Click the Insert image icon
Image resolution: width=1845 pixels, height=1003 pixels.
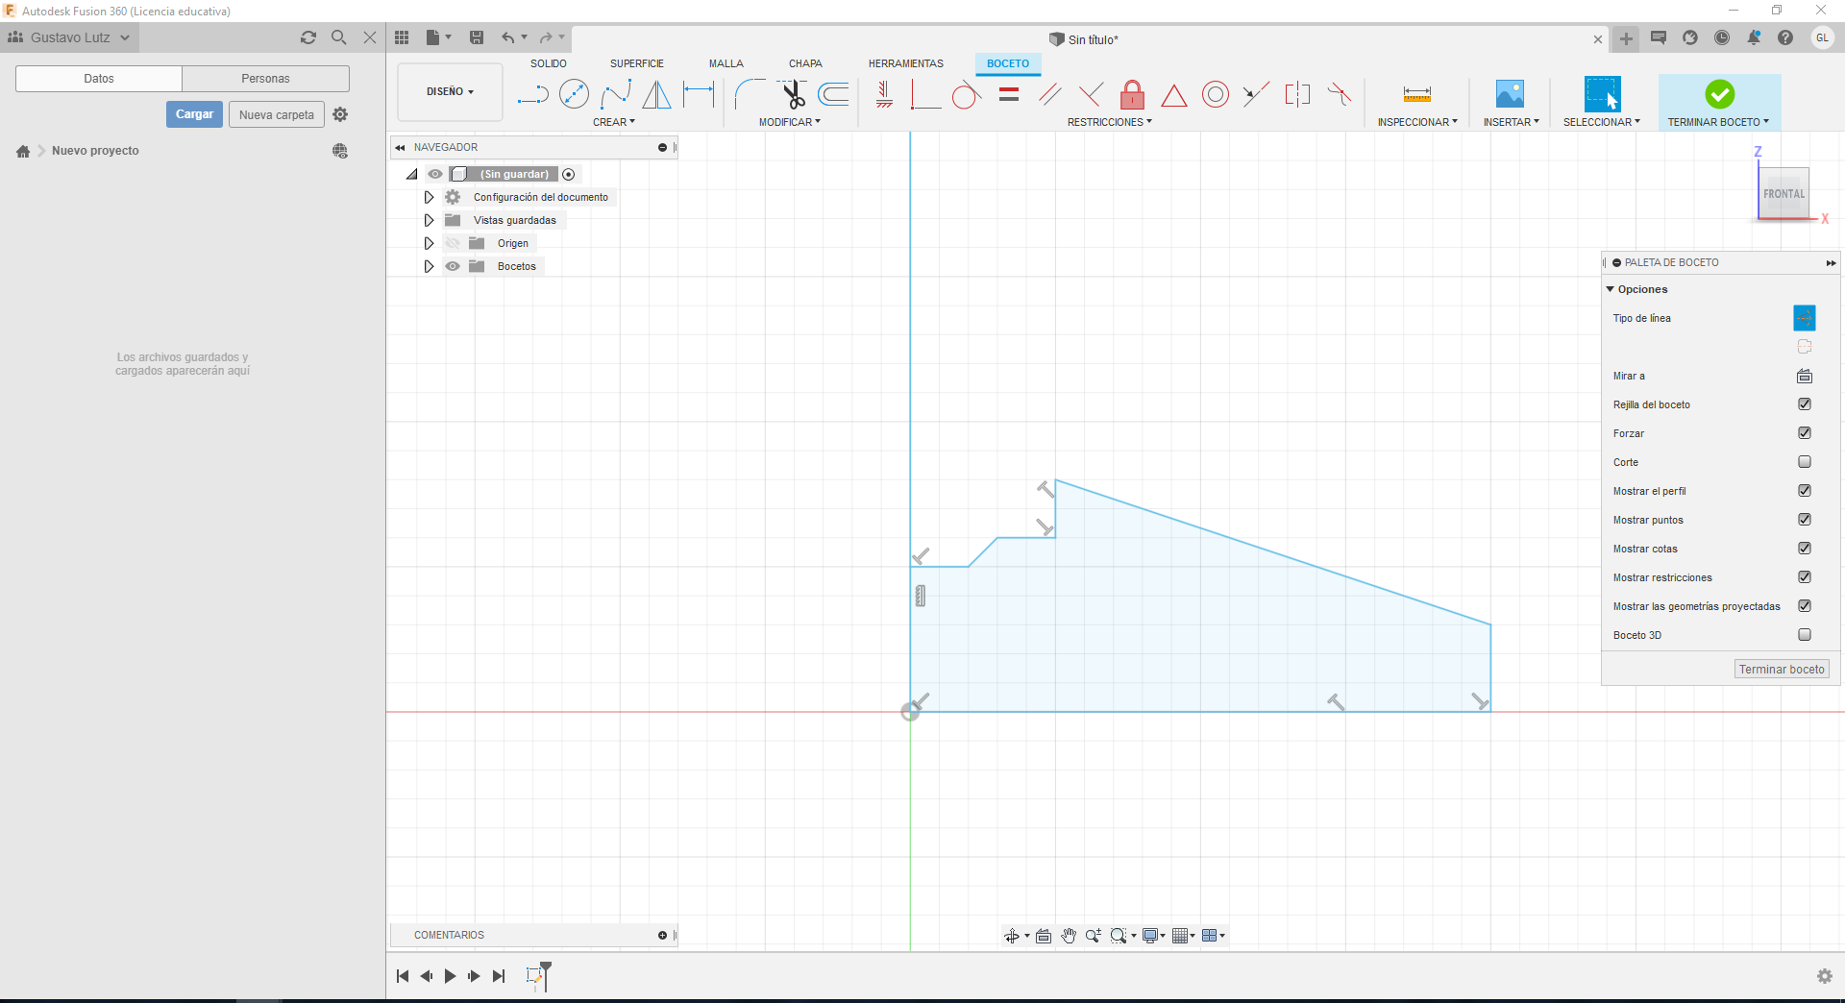click(1510, 94)
